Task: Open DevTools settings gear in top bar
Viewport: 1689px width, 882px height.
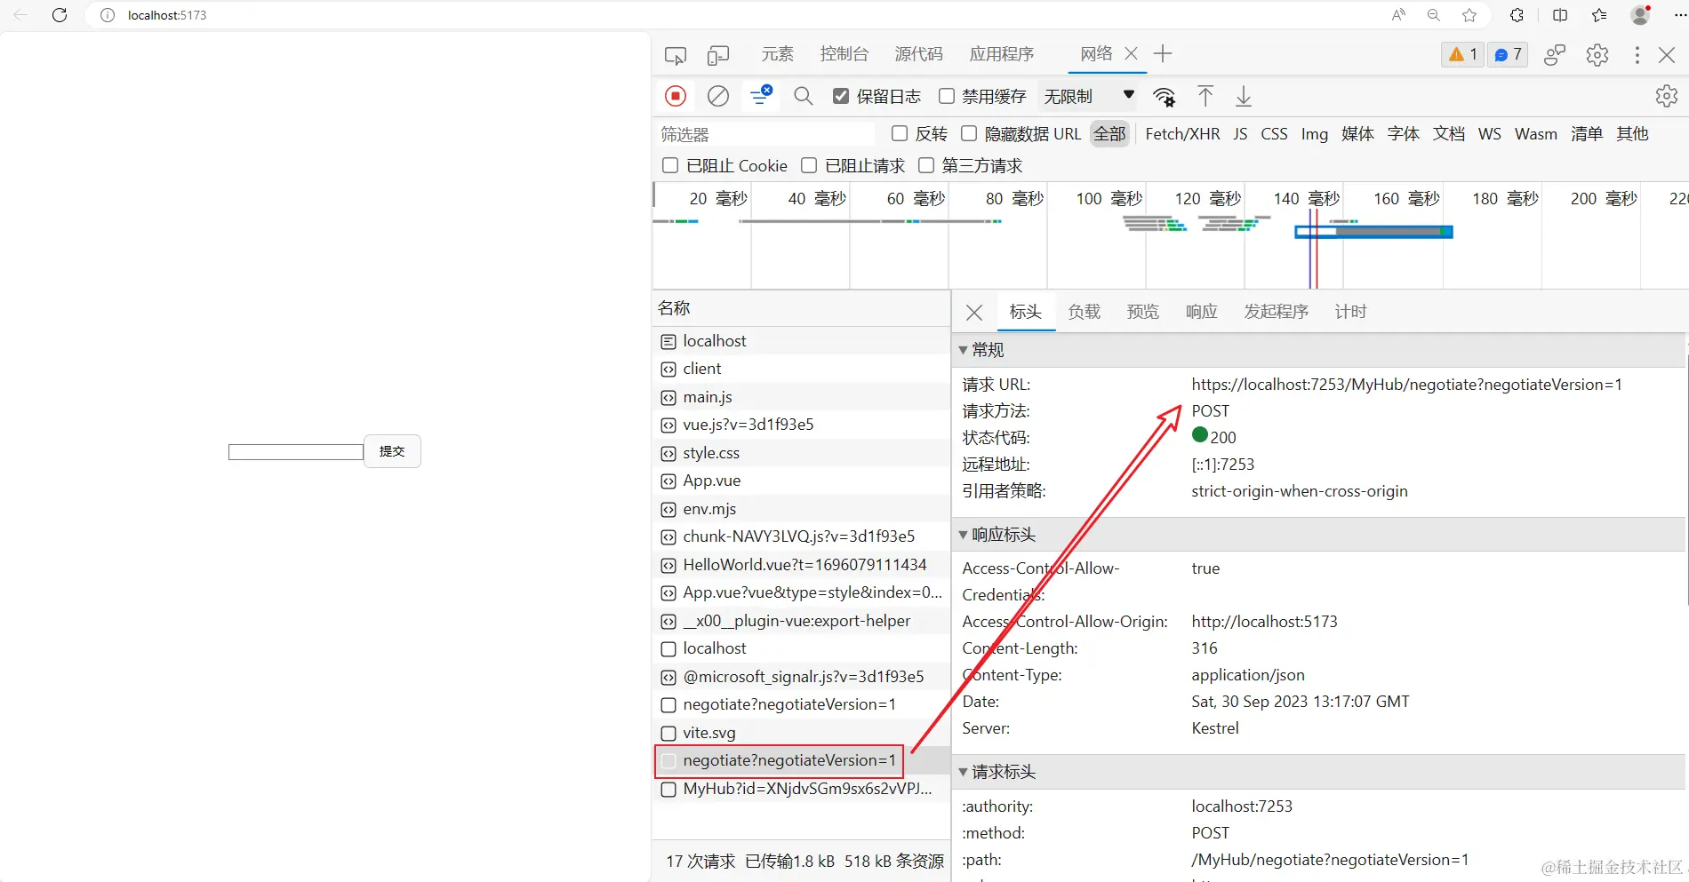Action: [x=1597, y=55]
